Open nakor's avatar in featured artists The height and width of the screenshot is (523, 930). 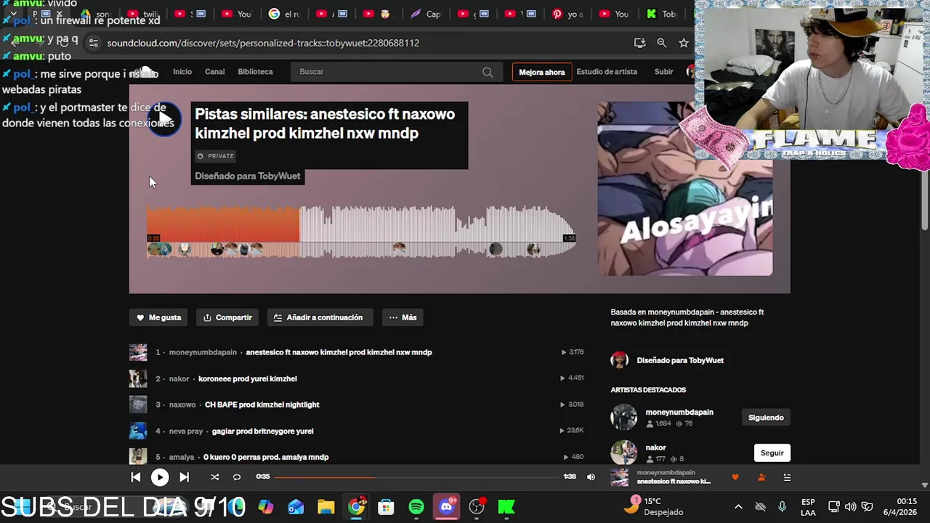pos(624,453)
